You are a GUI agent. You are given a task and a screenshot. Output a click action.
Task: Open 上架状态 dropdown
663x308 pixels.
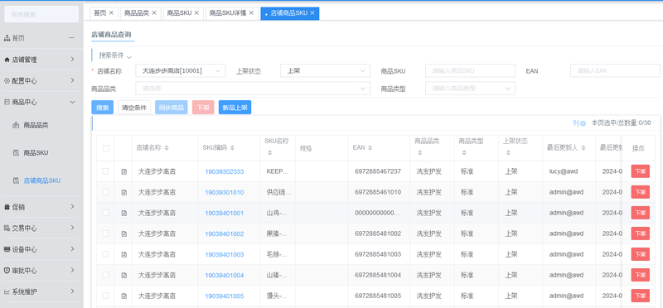[325, 70]
